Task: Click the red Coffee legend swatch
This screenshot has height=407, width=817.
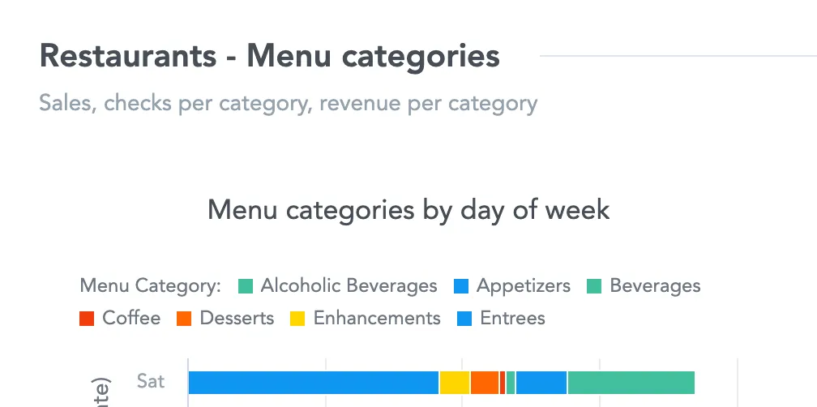Action: tap(88, 319)
